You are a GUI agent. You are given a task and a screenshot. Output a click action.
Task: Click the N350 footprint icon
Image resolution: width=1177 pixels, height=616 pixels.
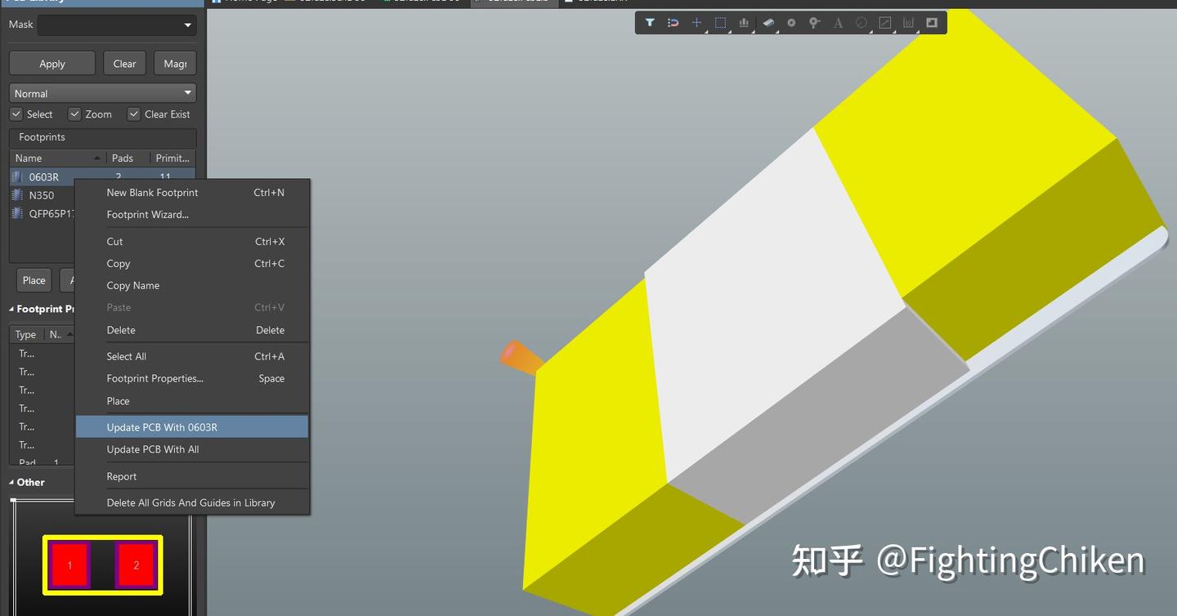pyautogui.click(x=16, y=195)
